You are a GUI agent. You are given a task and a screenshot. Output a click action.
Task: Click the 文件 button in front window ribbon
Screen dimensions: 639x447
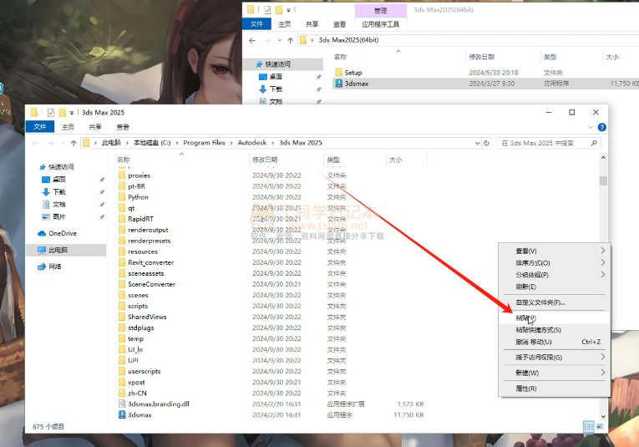pos(39,127)
